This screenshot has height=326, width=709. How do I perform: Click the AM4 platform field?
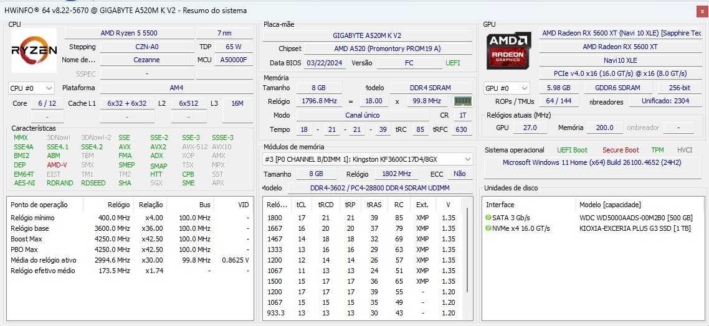[176, 88]
